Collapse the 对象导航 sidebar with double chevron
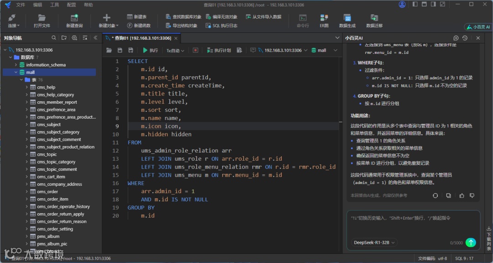Viewport: 493px width, 263px height. (95, 38)
